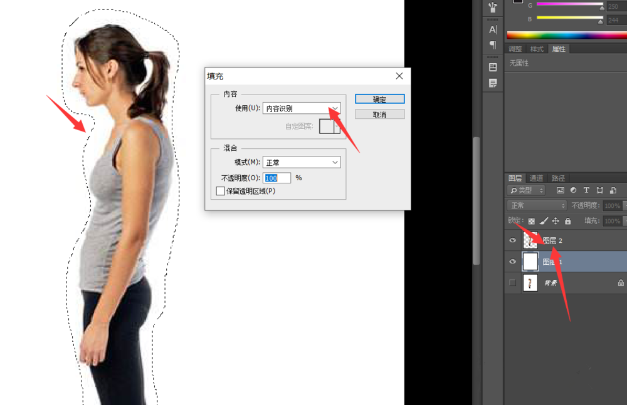The image size is (627, 405).
Task: Open the Character panel icon
Action: 493,29
